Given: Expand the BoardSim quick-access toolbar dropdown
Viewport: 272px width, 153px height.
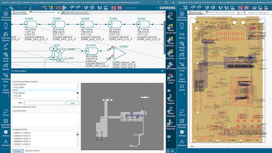Looking at the screenshot, I should tap(181, 8).
